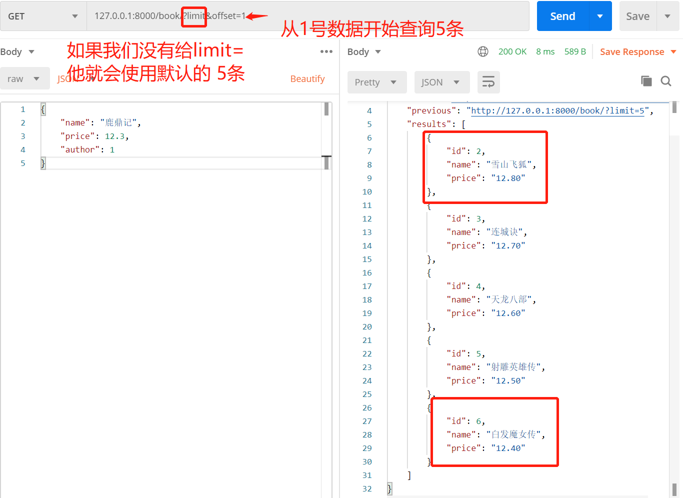Open the Save Response dropdown arrow

(x=673, y=52)
